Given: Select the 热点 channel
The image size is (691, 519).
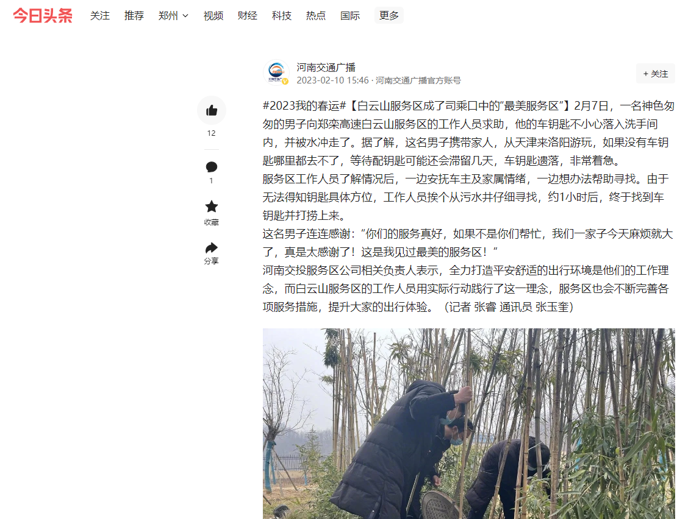Looking at the screenshot, I should 315,16.
